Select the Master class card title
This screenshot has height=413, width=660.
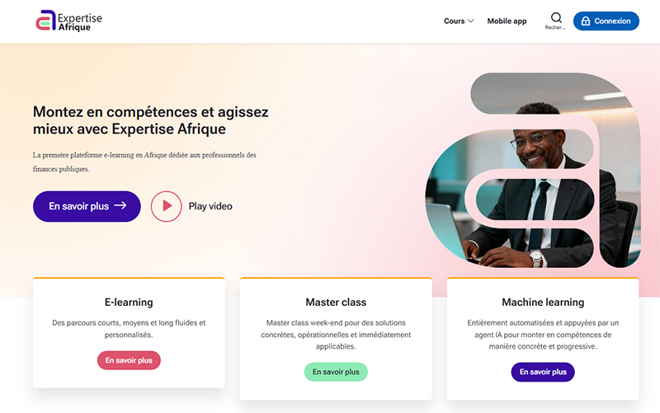pyautogui.click(x=336, y=302)
